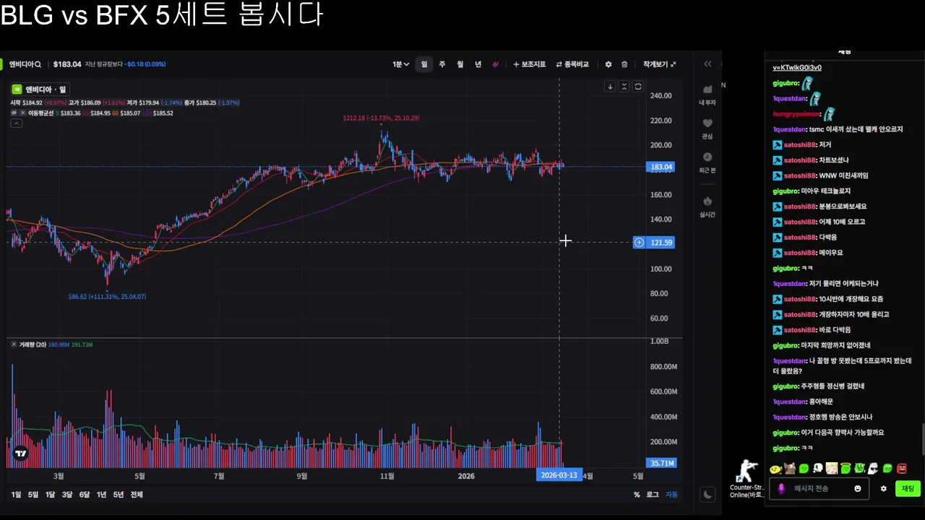Click the reset chart refresh icon
Viewport: 925px width, 520px height.
(x=638, y=87)
